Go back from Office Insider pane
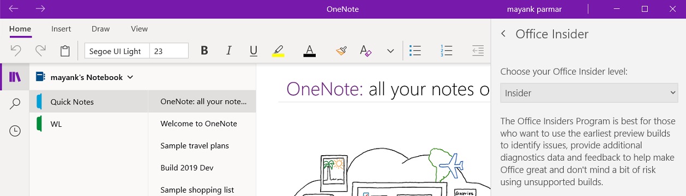The height and width of the screenshot is (196, 686). click(503, 34)
